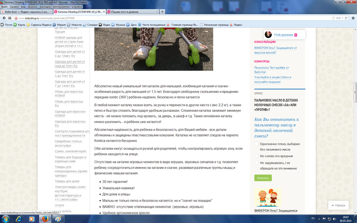Open Одежда для детей от 0 до 12мес link
357x223 pixels.
(70, 54)
